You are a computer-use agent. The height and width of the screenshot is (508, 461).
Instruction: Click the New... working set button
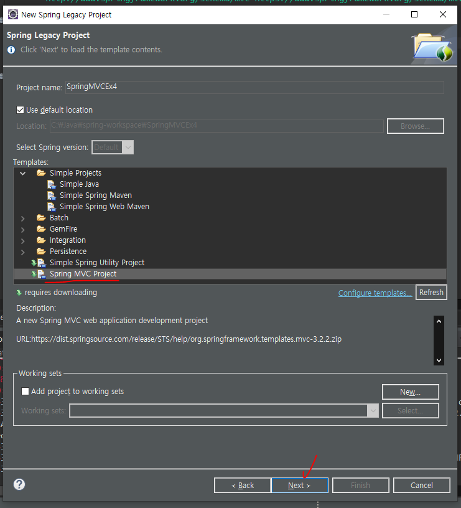tap(411, 392)
